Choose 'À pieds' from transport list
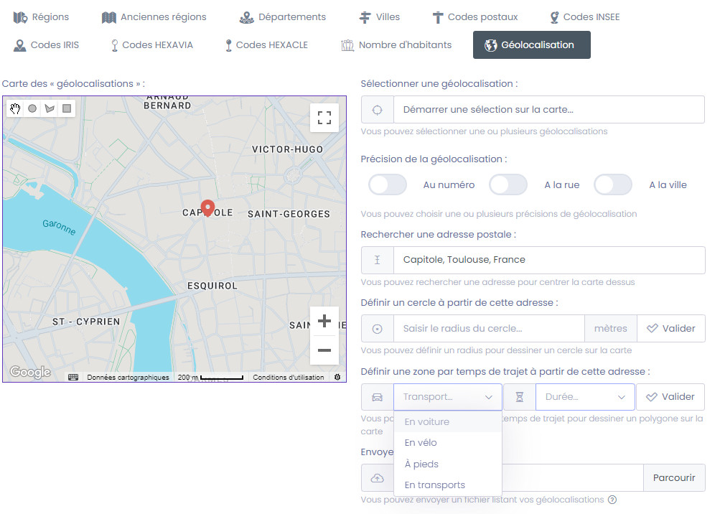Viewport: 720px width, 514px height. tap(421, 464)
